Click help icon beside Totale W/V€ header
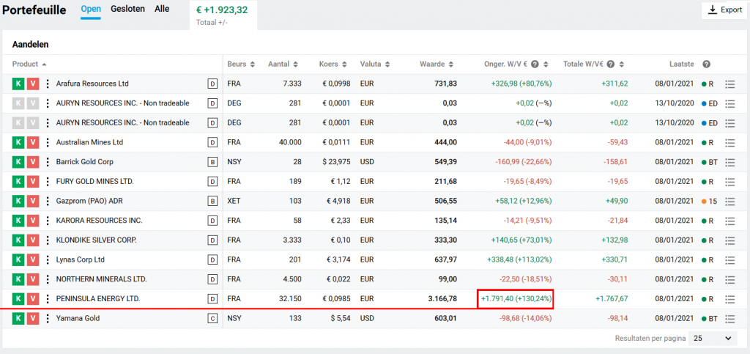Screen dimensions: 750x354 [x=610, y=64]
